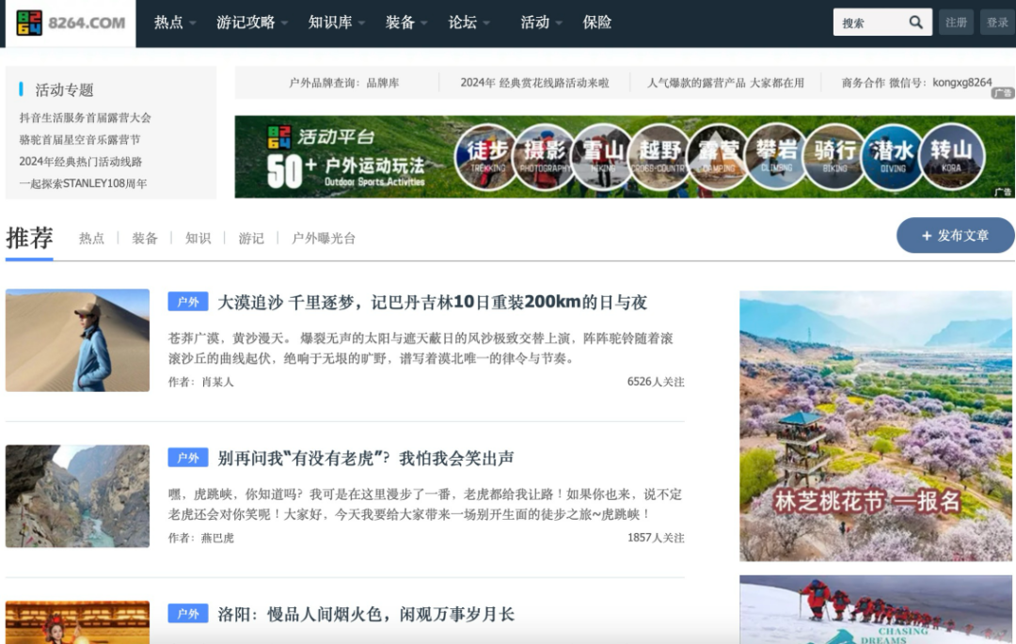
Task: Open the 洛阳 article thumbnail
Action: 78,622
